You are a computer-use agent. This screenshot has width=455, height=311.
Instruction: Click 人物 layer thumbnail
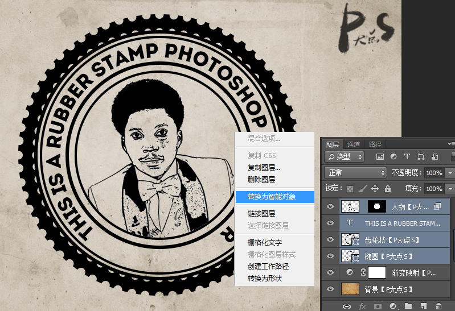tap(350, 206)
